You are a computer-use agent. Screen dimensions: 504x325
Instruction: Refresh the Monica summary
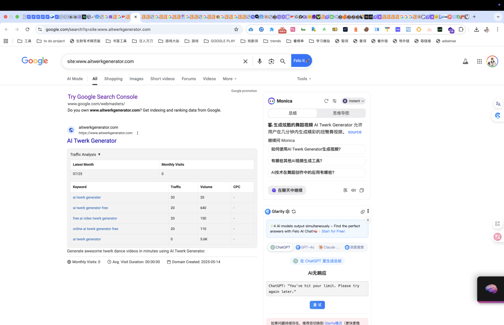coord(326,101)
